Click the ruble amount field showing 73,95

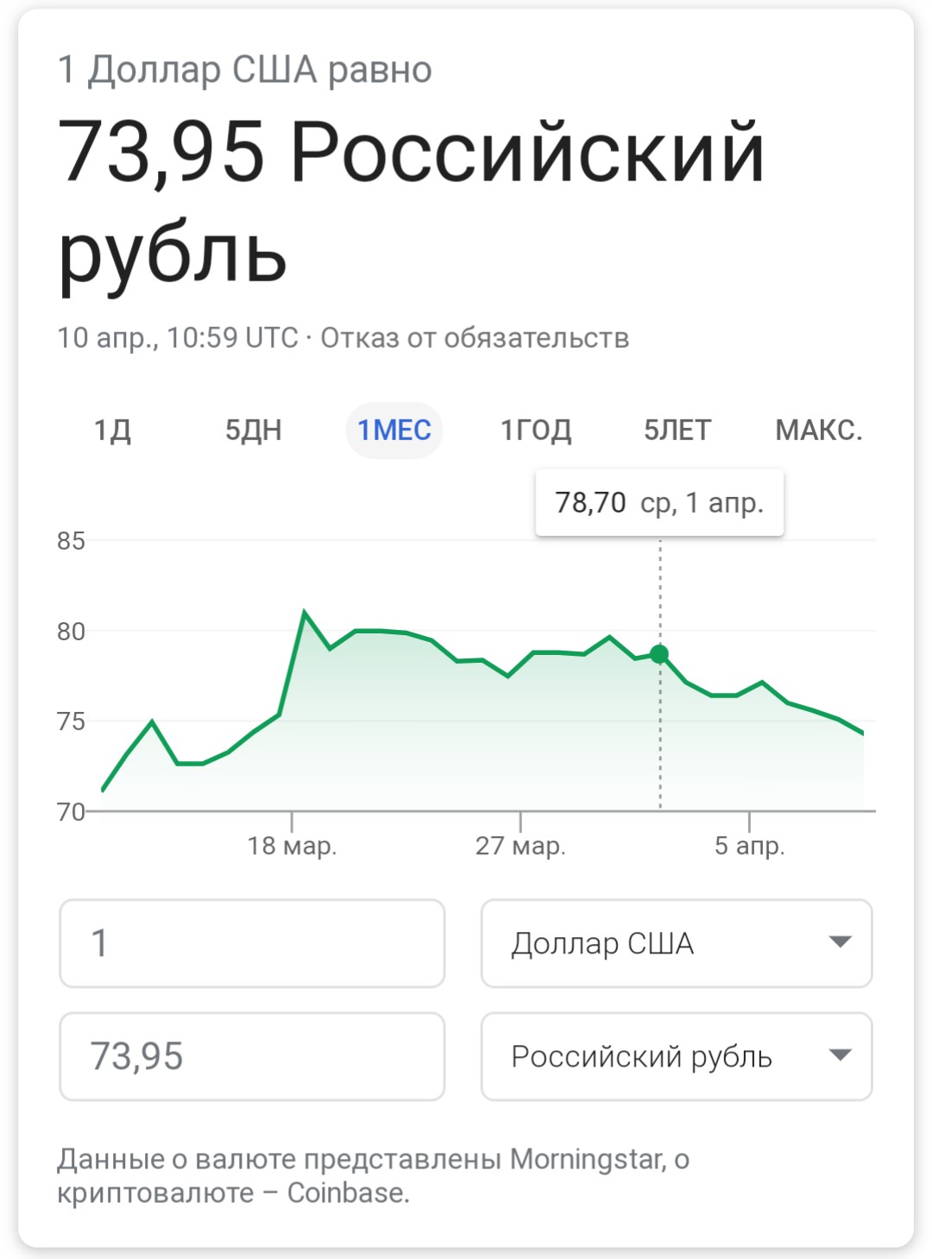click(252, 1056)
